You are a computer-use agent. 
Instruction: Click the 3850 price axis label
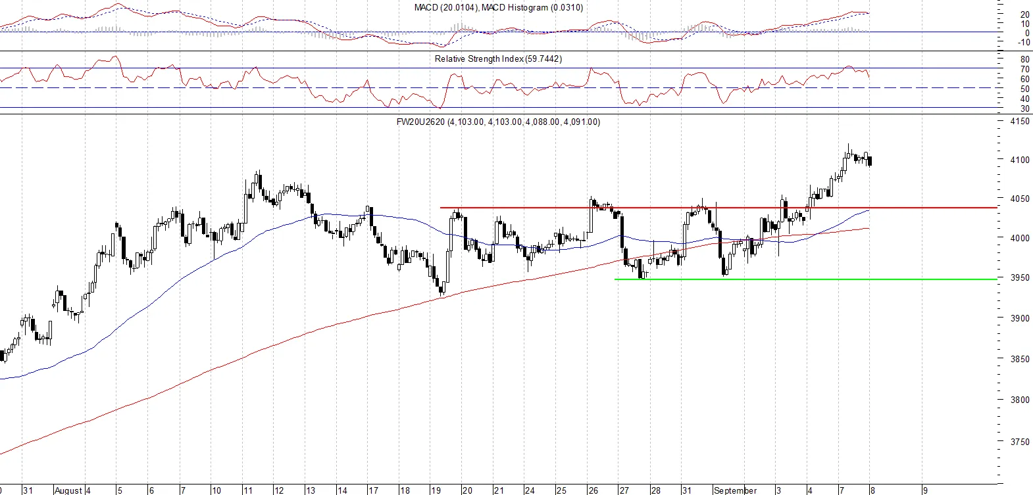coord(1020,359)
